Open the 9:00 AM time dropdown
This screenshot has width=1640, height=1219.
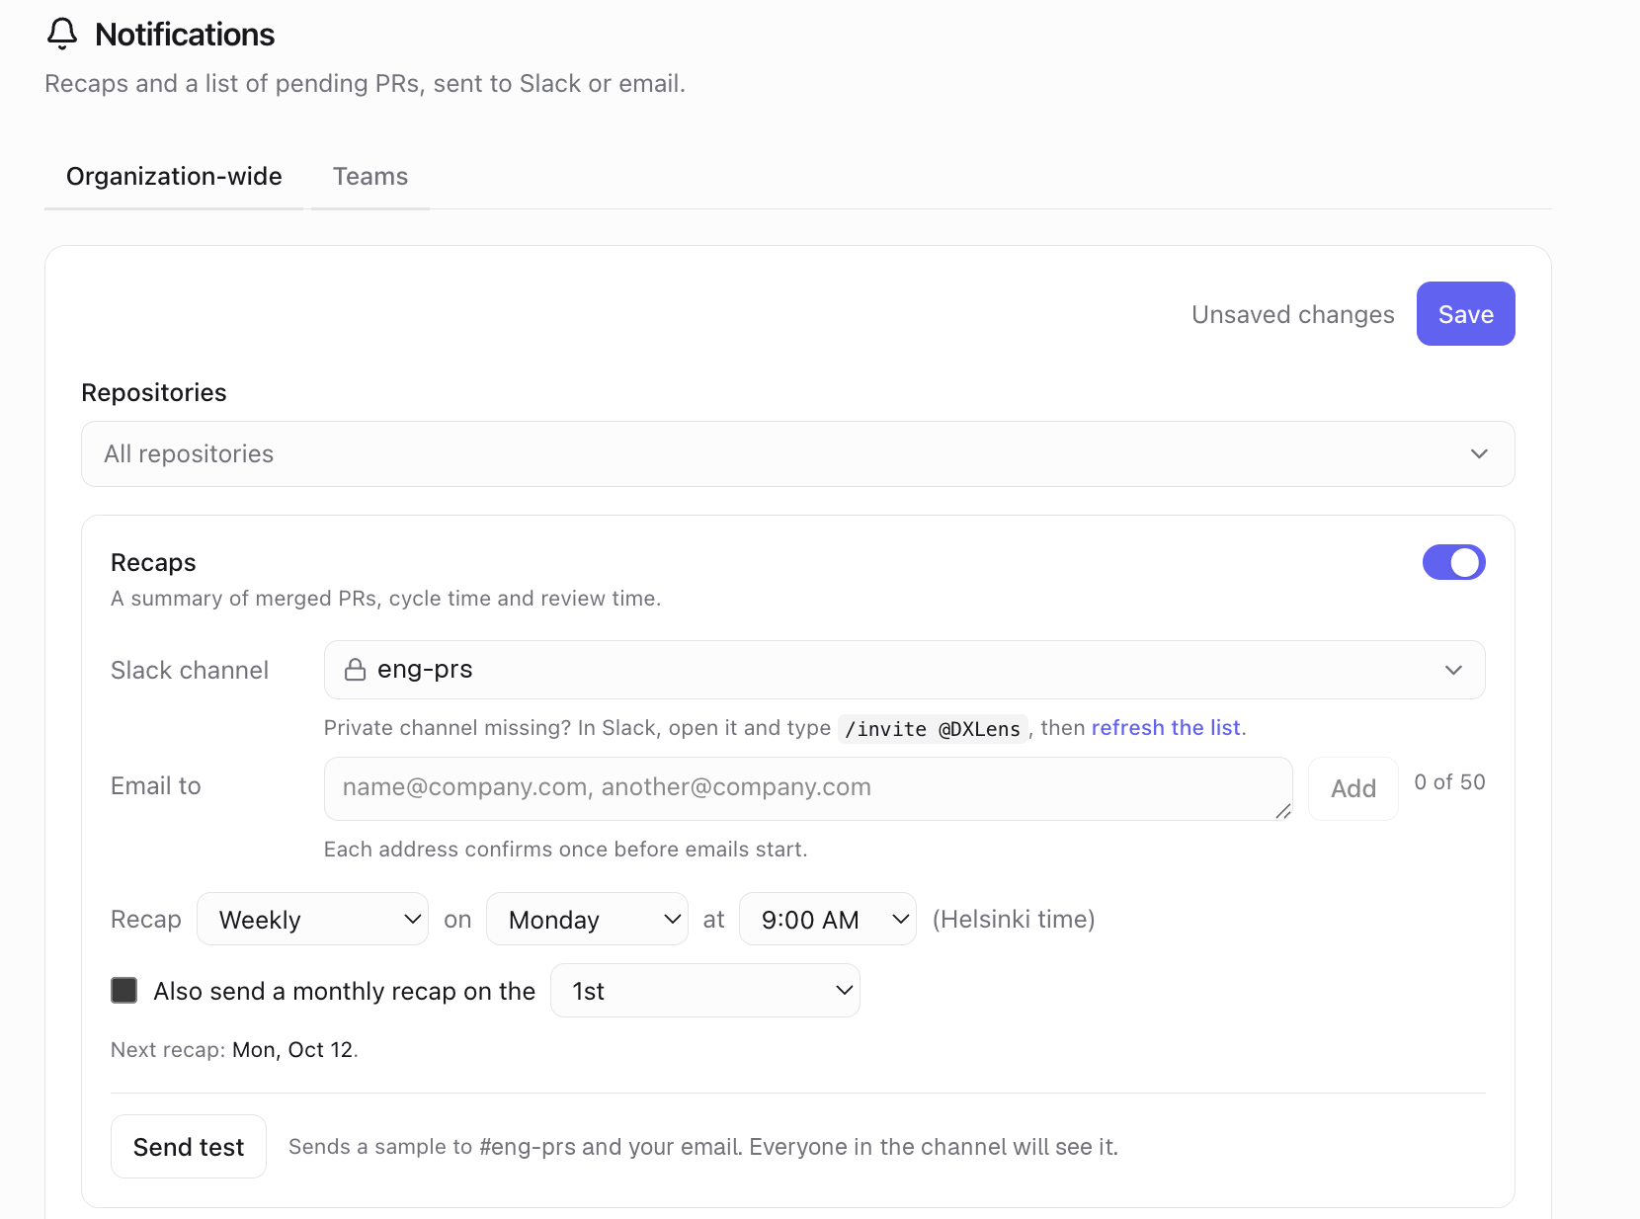click(827, 919)
